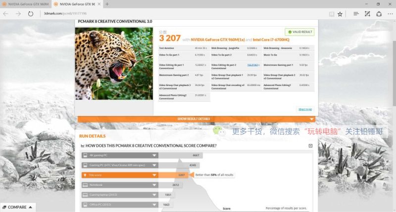
Task: Open Reading view from the address bar
Action: 331,14
